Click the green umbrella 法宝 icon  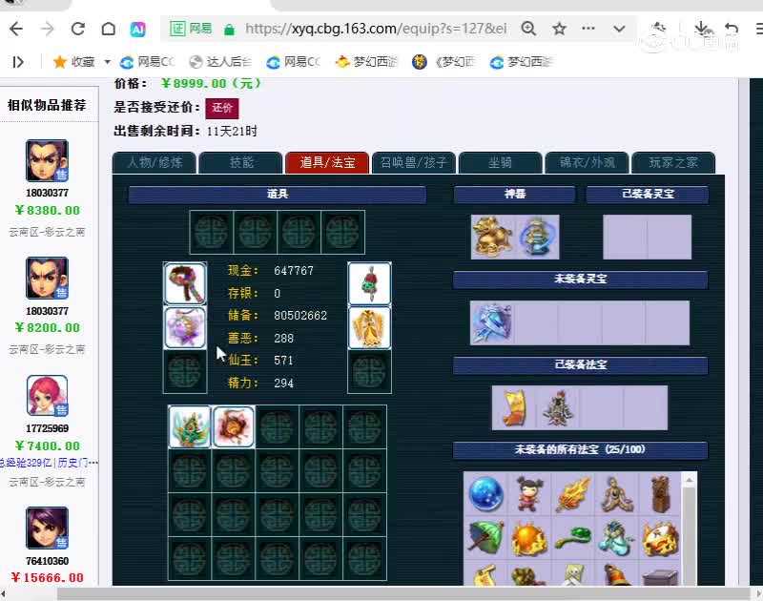[x=485, y=538]
